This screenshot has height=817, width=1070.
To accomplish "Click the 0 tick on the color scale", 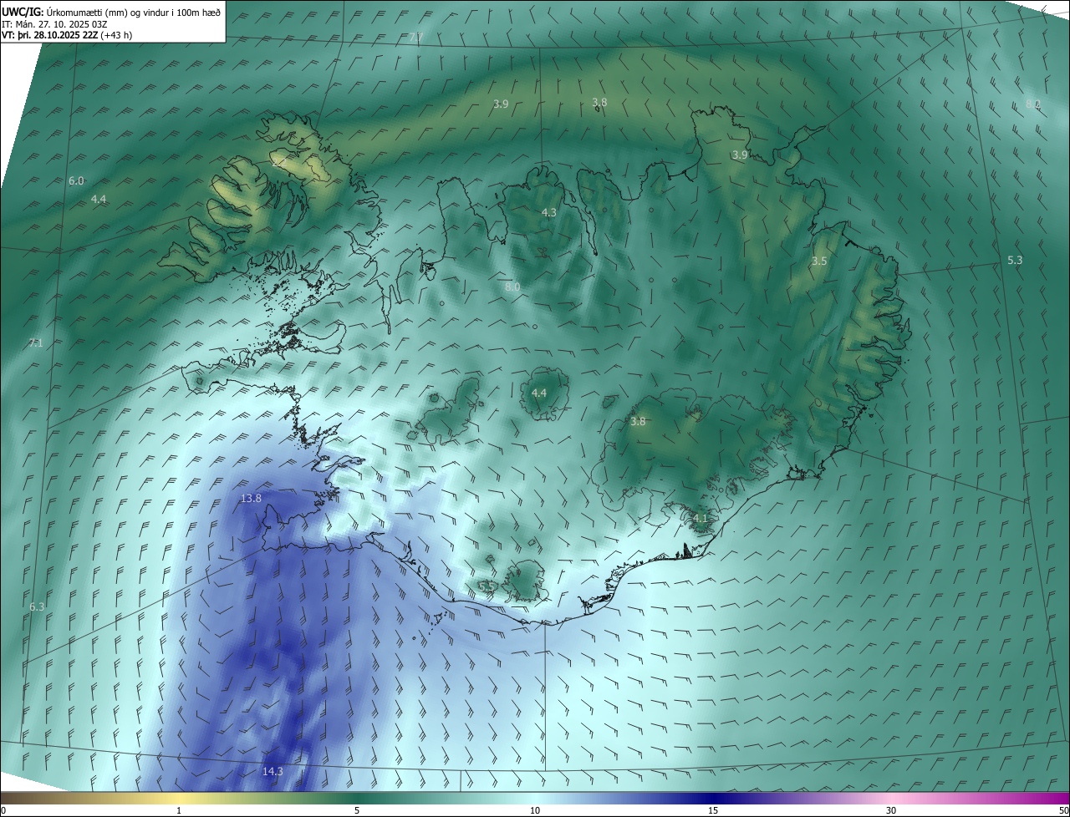I will [x=3, y=810].
